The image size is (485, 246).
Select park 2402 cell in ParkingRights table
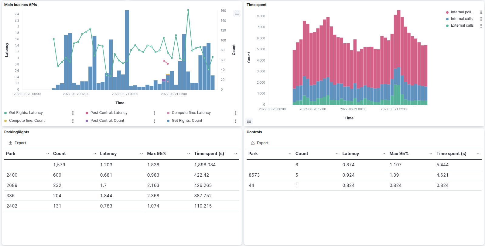pyautogui.click(x=12, y=206)
